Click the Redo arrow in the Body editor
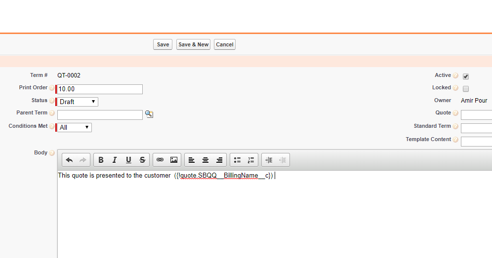Viewport: 492px width, 258px height. click(83, 160)
